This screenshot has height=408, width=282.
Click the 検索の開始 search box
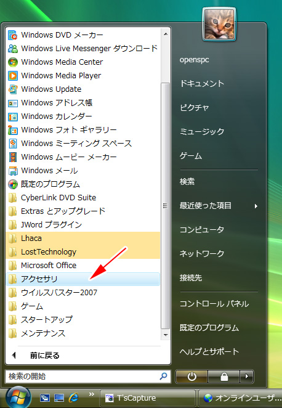click(88, 376)
